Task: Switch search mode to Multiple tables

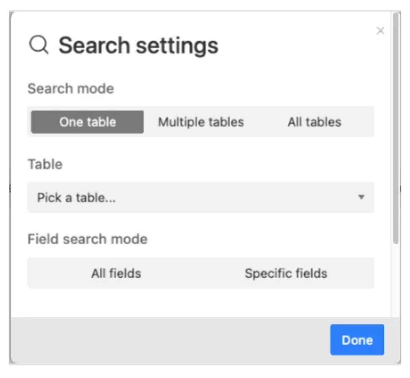Action: point(201,122)
